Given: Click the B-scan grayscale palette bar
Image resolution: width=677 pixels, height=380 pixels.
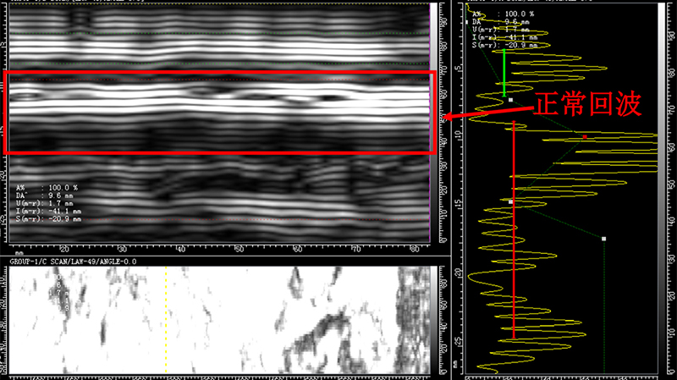Looking at the screenshot, I should pyautogui.click(x=433, y=122).
